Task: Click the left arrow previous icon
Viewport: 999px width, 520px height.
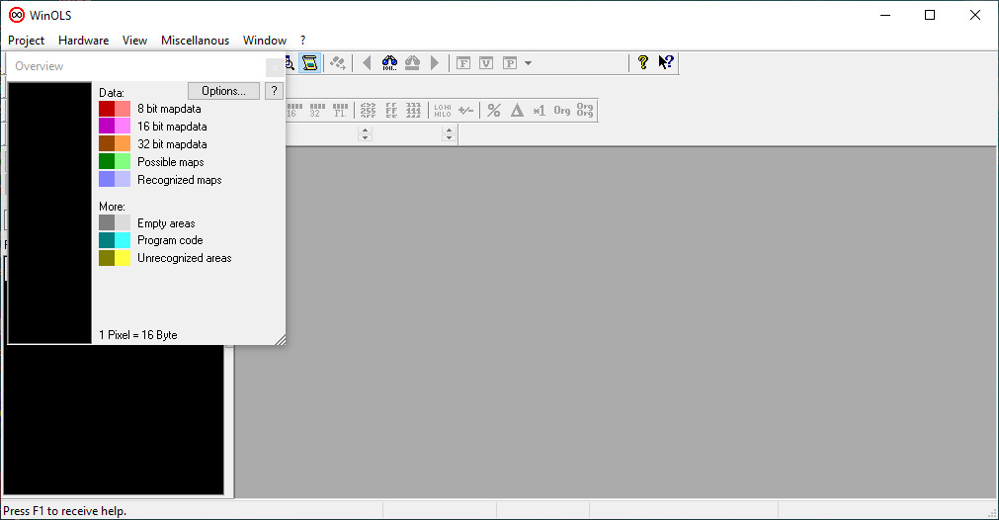Action: point(367,63)
